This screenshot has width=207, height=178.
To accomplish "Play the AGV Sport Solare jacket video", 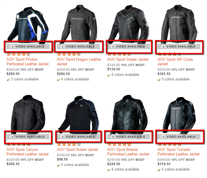I will [x=78, y=137].
